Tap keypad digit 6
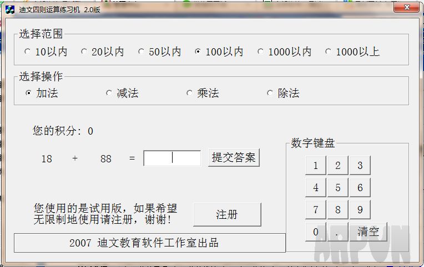424x267 pixels. pyautogui.click(x=360, y=187)
